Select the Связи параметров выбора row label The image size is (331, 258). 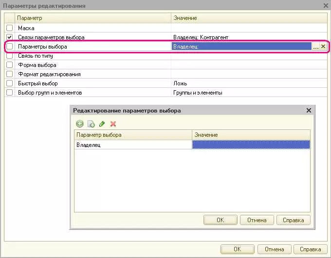pyautogui.click(x=51, y=37)
